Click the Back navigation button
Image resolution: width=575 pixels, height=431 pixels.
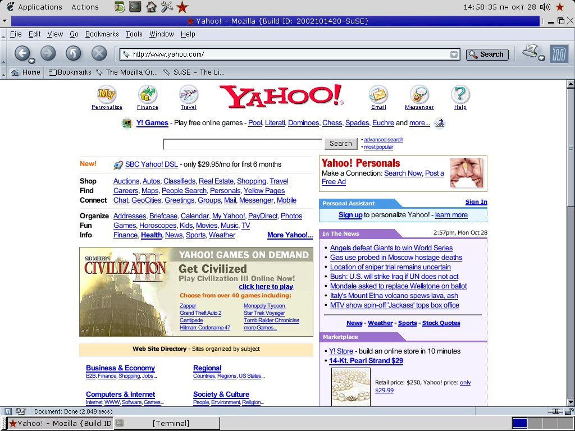(21, 53)
